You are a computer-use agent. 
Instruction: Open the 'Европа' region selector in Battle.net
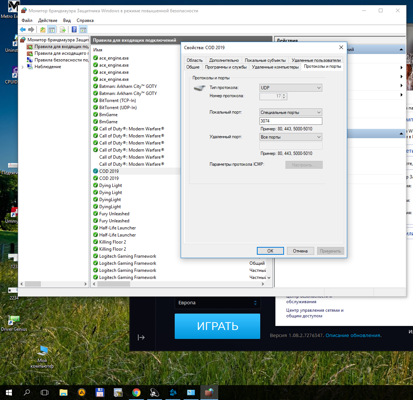tap(217, 303)
